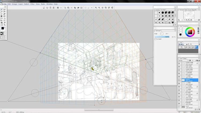Open the Ruler menu
Viewport: 201px width, 113px height.
coord(43,4)
